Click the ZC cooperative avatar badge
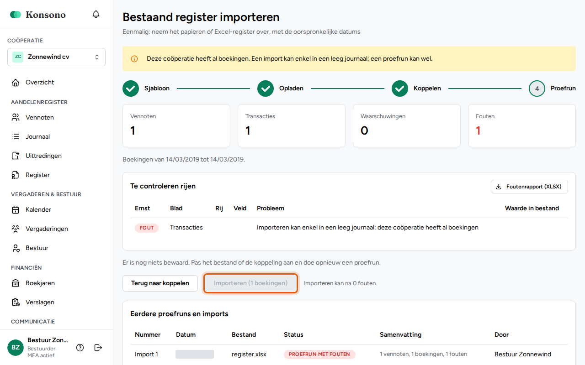Image resolution: width=585 pixels, height=365 pixels. point(18,57)
